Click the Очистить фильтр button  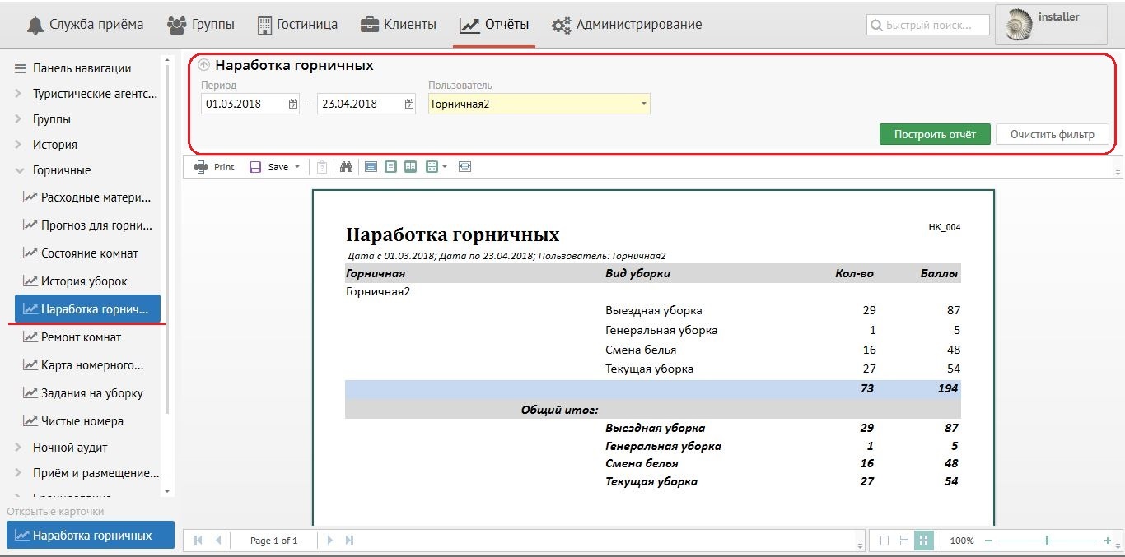coord(1052,134)
